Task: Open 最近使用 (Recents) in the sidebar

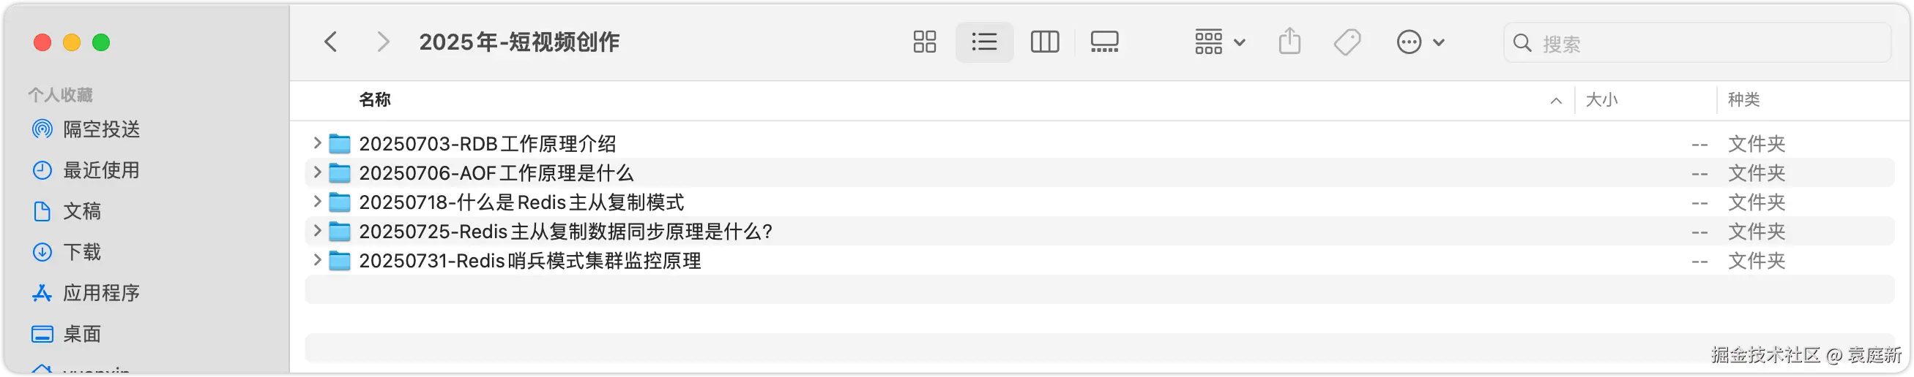Action: [101, 170]
